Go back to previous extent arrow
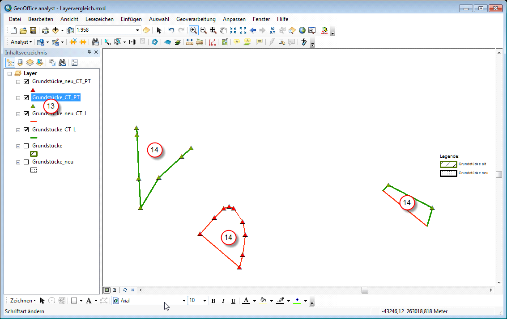The width and height of the screenshot is (507, 319). coord(253,30)
